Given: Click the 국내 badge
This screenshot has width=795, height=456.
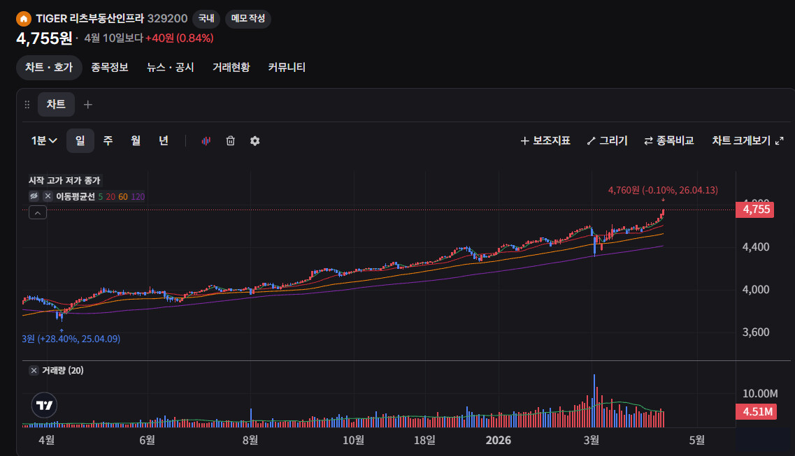Looking at the screenshot, I should click(x=206, y=19).
